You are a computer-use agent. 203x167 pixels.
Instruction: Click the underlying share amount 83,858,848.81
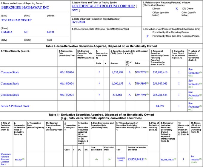pos(136,159)
